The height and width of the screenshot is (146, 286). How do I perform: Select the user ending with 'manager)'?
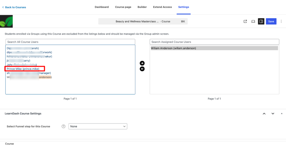click(x=29, y=73)
